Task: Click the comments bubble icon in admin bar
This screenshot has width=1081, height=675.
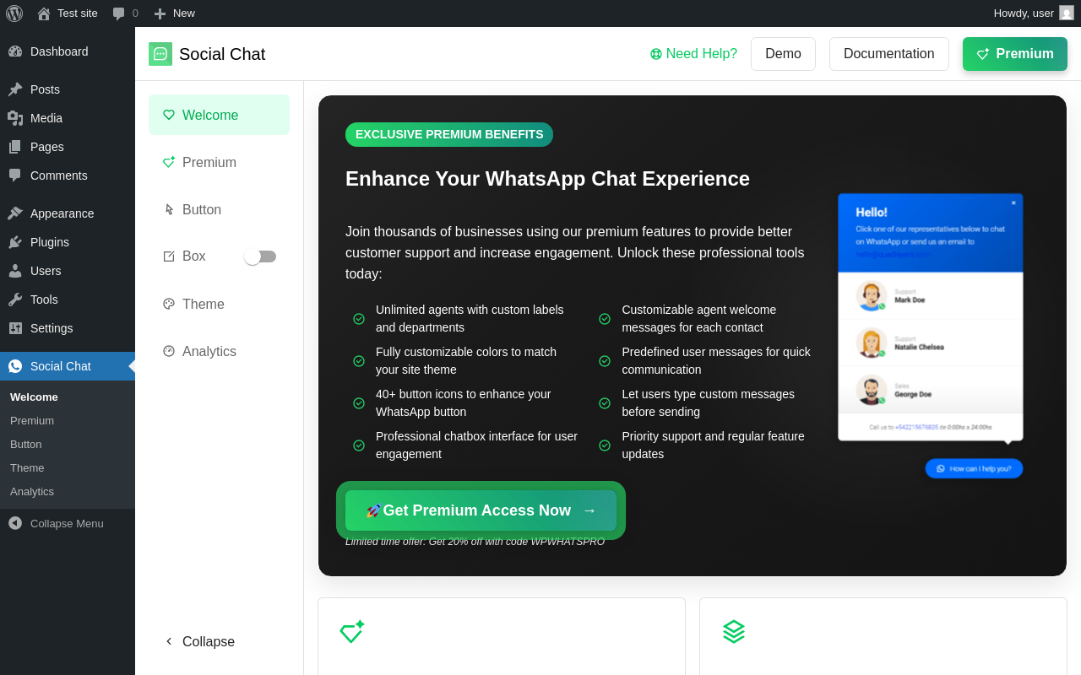Action: [119, 13]
